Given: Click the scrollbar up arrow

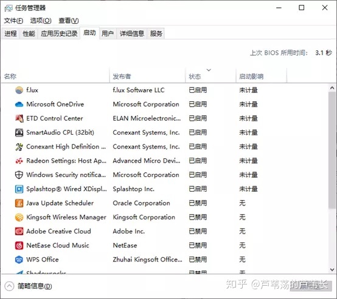Looking at the screenshot, I should (x=332, y=88).
